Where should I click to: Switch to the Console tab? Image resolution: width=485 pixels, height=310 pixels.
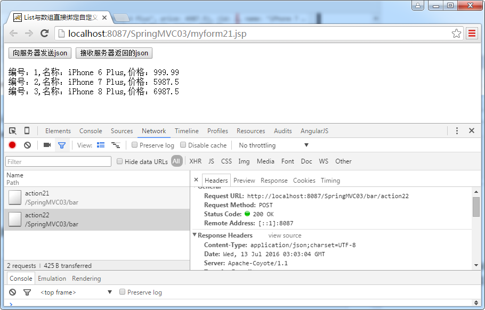point(91,130)
